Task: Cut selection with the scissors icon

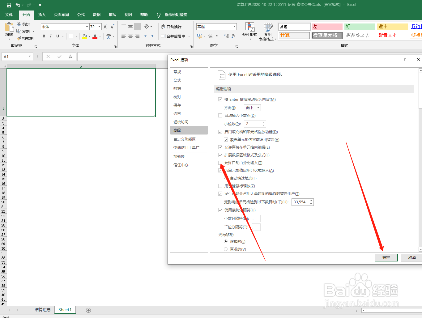Action: [x=19, y=24]
